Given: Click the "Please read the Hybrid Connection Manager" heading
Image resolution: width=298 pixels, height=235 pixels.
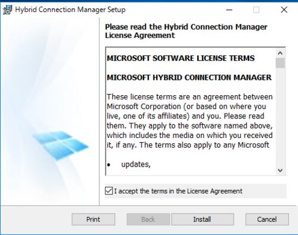Looking at the screenshot, I should [x=186, y=27].
